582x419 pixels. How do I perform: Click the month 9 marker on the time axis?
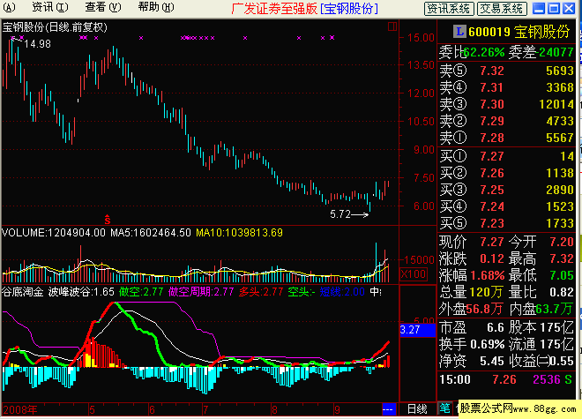337,409
